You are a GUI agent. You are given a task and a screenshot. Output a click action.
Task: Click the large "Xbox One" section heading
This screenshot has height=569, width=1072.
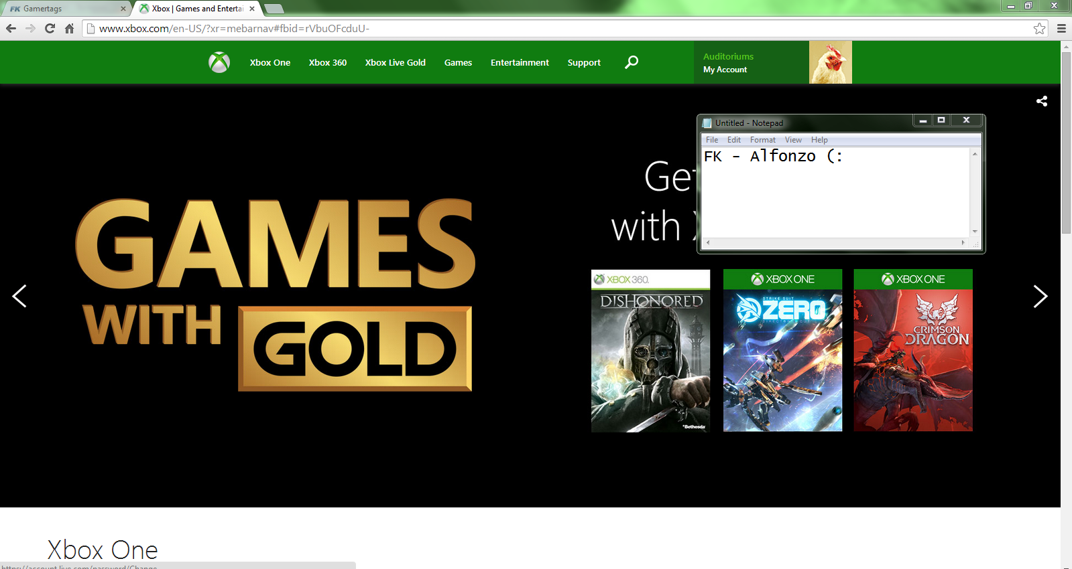point(103,550)
